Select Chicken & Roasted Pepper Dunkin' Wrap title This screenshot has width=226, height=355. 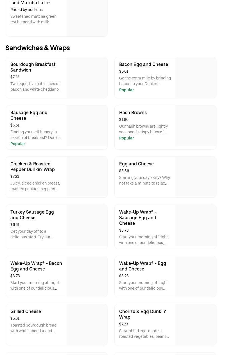click(x=32, y=167)
